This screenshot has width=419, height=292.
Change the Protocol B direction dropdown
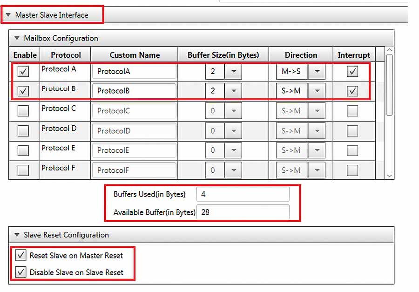tap(317, 91)
